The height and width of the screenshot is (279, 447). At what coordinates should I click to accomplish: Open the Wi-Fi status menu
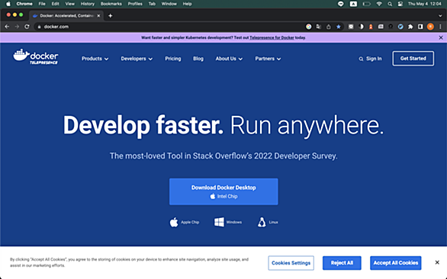pyautogui.click(x=379, y=4)
